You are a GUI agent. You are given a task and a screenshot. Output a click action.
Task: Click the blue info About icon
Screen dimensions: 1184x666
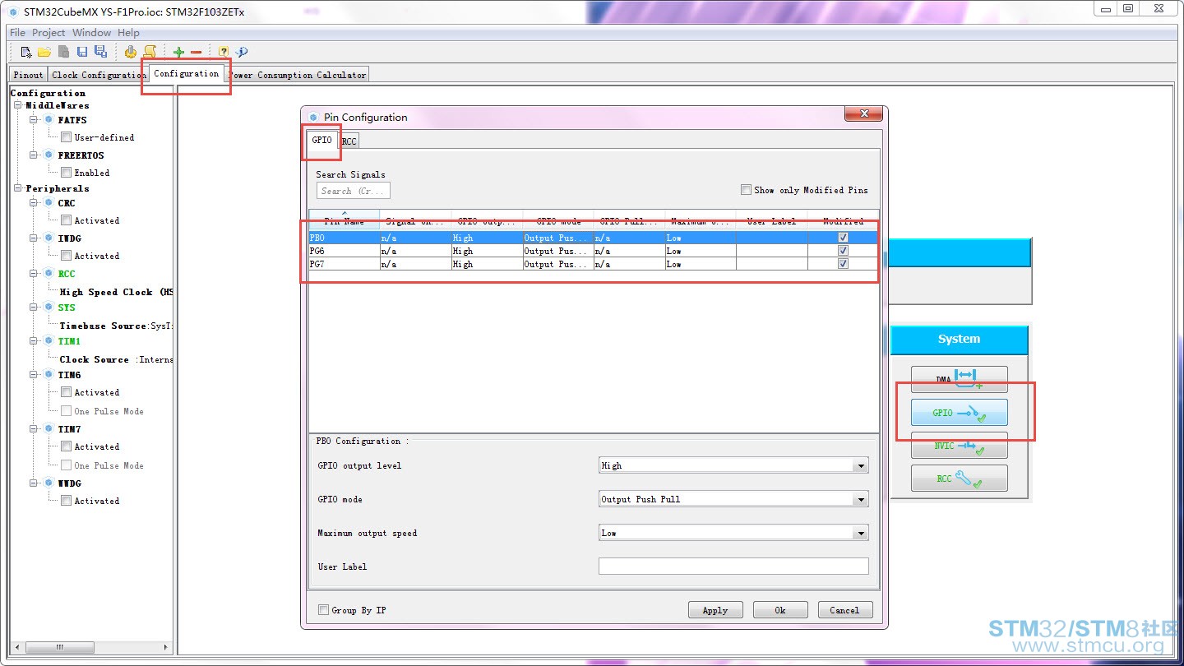(242, 52)
